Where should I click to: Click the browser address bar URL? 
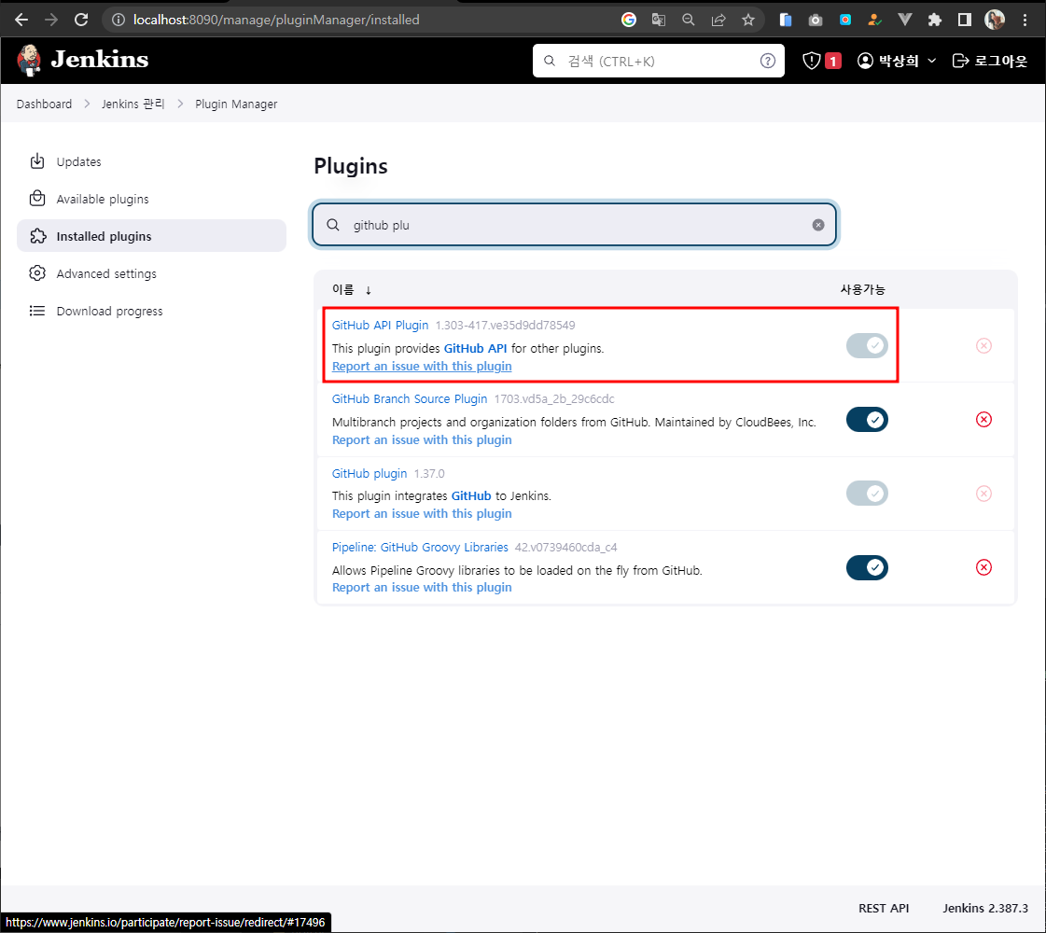pos(276,20)
